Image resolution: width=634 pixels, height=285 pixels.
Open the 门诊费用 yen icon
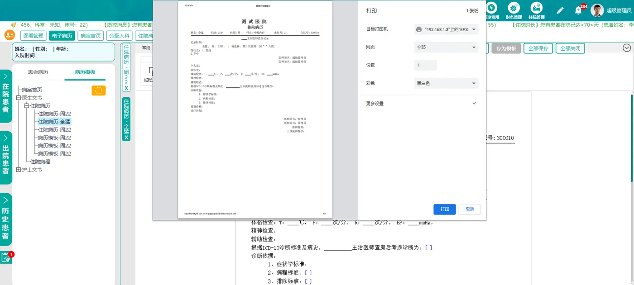point(492,8)
